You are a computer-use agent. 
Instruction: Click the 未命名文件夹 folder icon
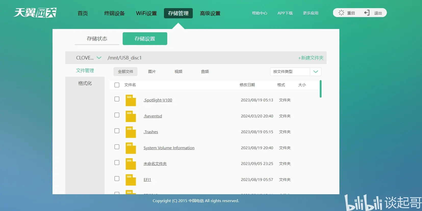tap(131, 164)
